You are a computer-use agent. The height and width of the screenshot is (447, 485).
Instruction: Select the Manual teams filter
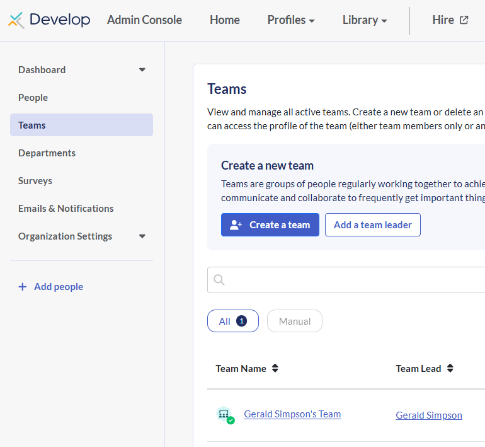coord(294,321)
